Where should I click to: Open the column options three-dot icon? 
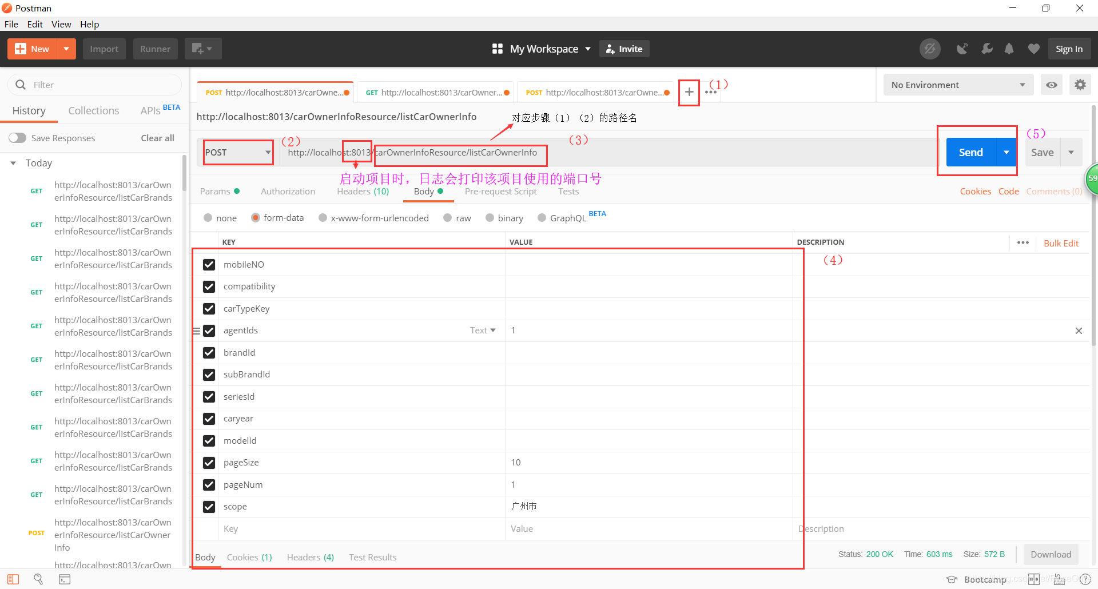(1023, 243)
